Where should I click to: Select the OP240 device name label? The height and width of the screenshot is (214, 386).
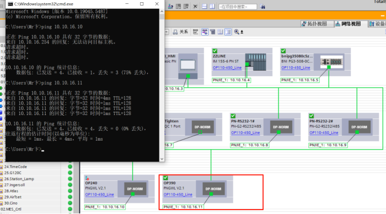click(x=91, y=183)
